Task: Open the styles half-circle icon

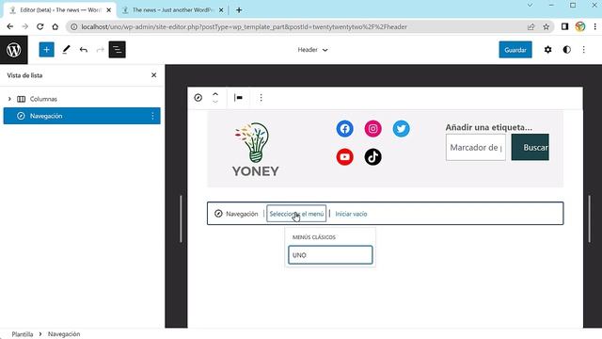Action: click(566, 50)
